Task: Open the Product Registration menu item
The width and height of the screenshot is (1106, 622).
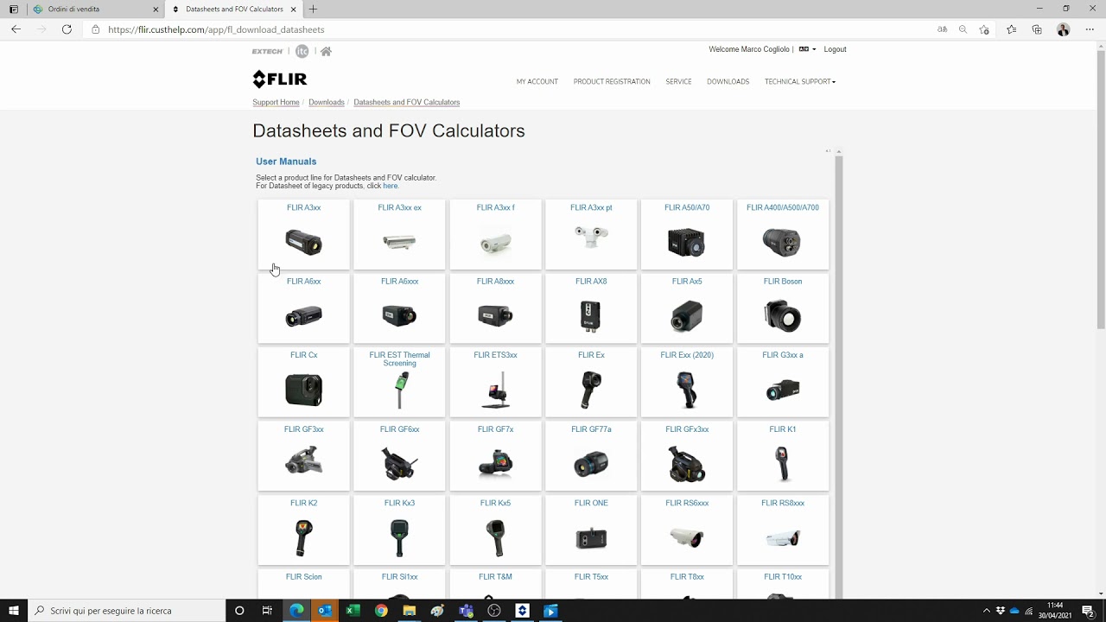Action: (x=612, y=82)
